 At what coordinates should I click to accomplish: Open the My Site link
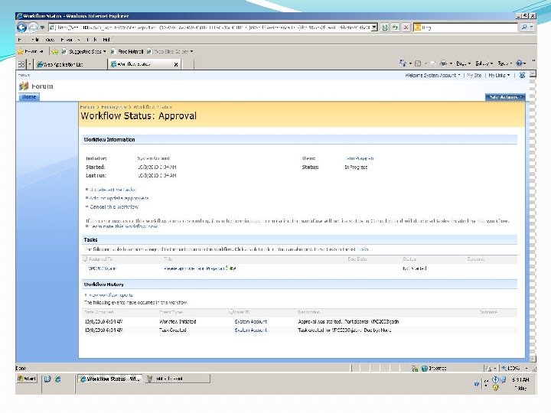pos(474,75)
